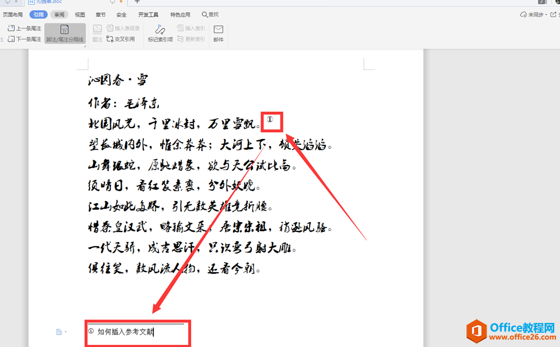Switch to the 页面布局 tab
This screenshot has height=347, width=560.
tap(13, 15)
